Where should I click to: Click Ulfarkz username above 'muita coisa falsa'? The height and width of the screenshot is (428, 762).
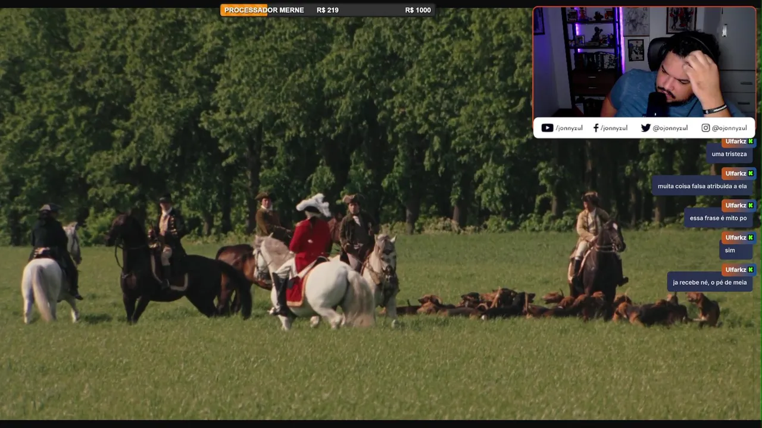tap(736, 174)
